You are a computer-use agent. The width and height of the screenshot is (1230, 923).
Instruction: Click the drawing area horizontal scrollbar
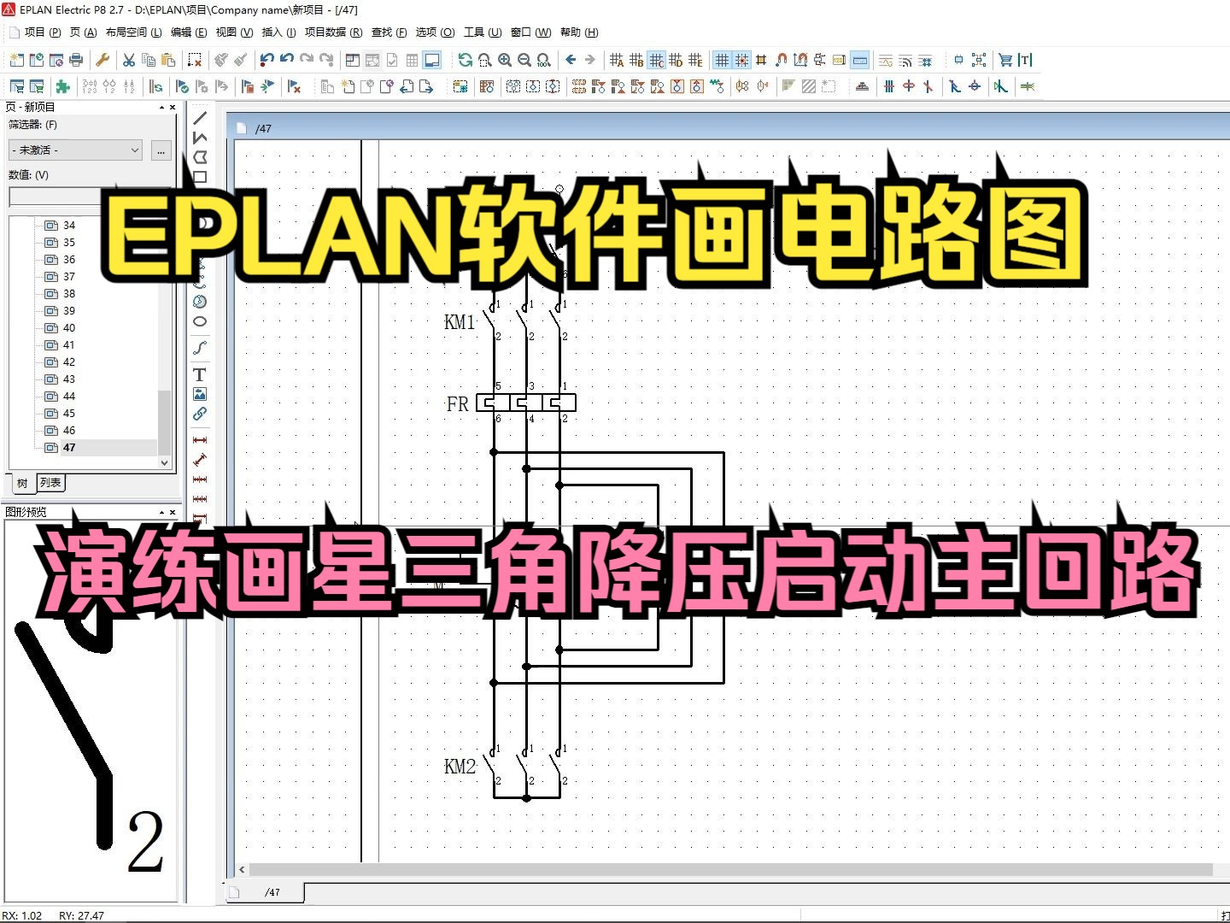731,869
